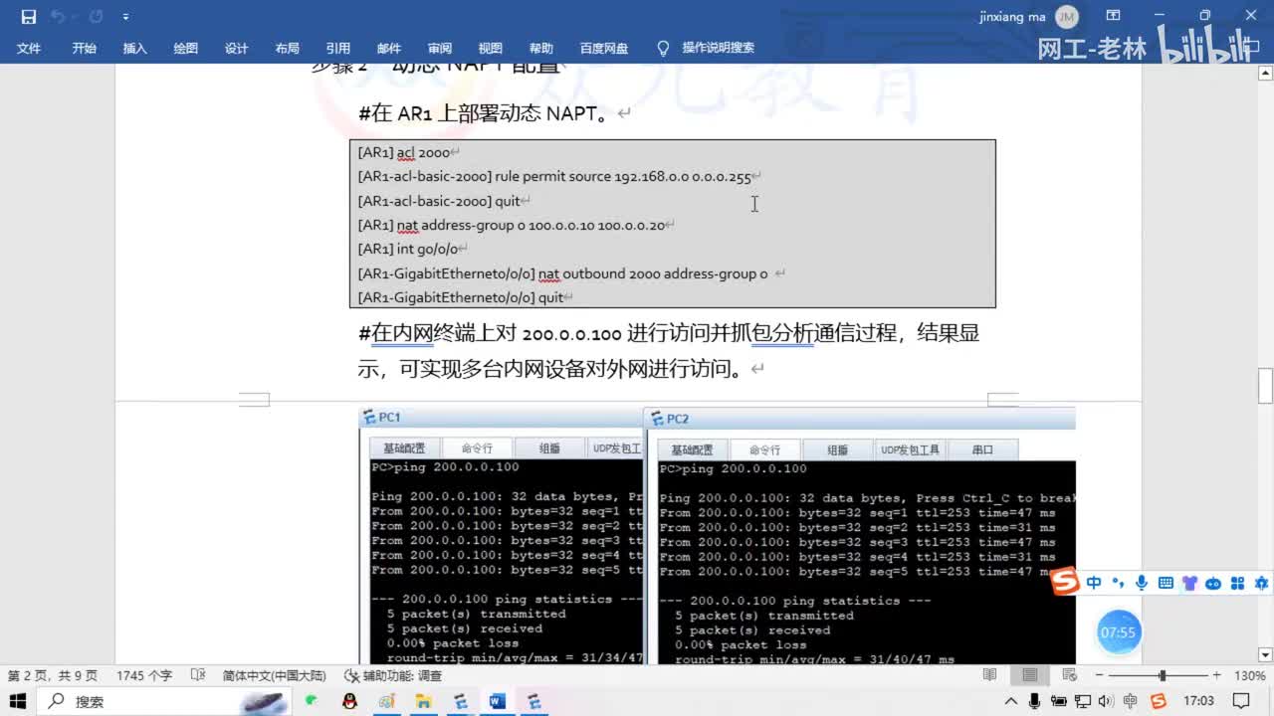Click the Sogou microphone voice input icon
This screenshot has width=1274, height=716.
coord(1142,583)
